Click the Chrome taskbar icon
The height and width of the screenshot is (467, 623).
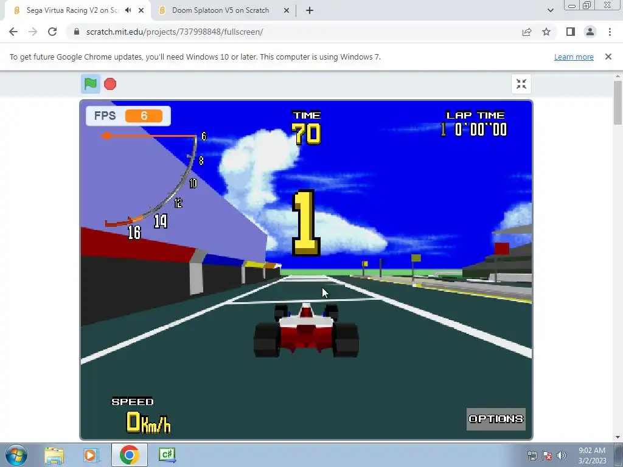(x=129, y=455)
